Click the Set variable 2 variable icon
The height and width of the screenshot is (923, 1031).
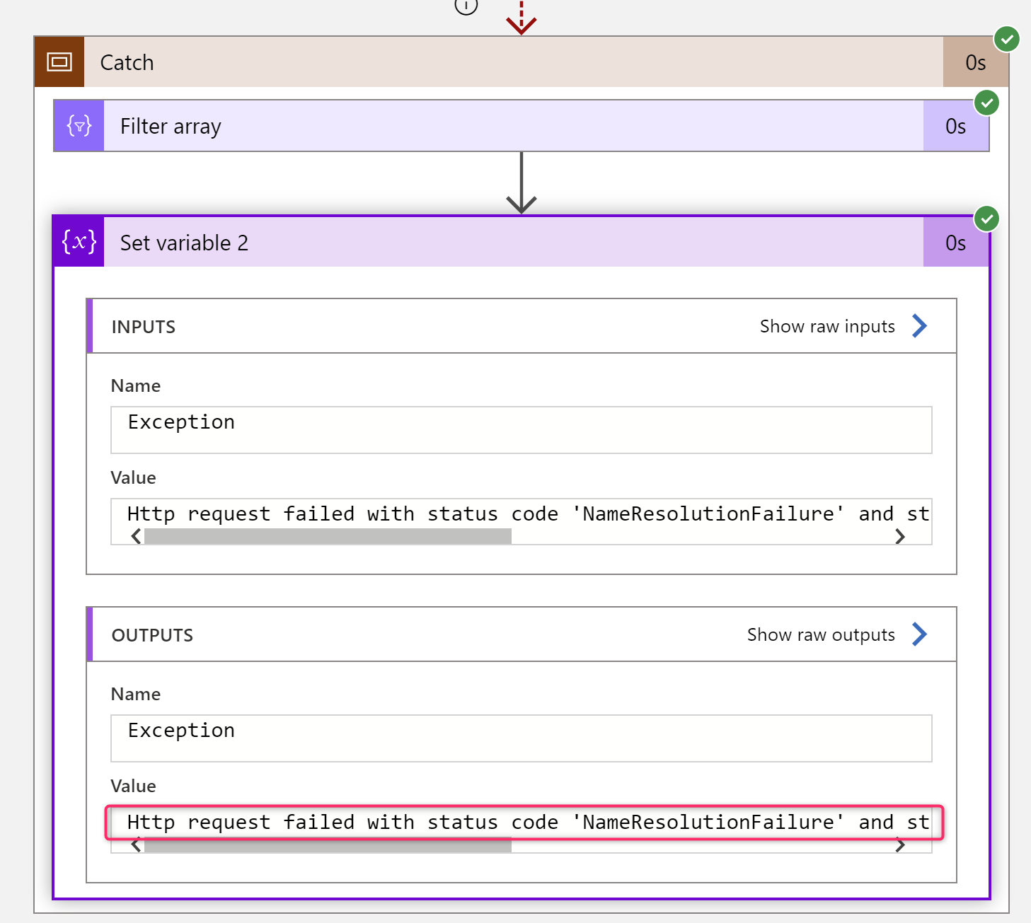(x=78, y=242)
